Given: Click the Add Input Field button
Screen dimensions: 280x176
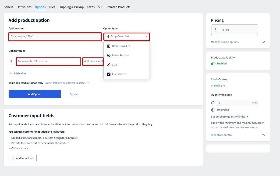Looking at the screenshot, I should 23,158.
